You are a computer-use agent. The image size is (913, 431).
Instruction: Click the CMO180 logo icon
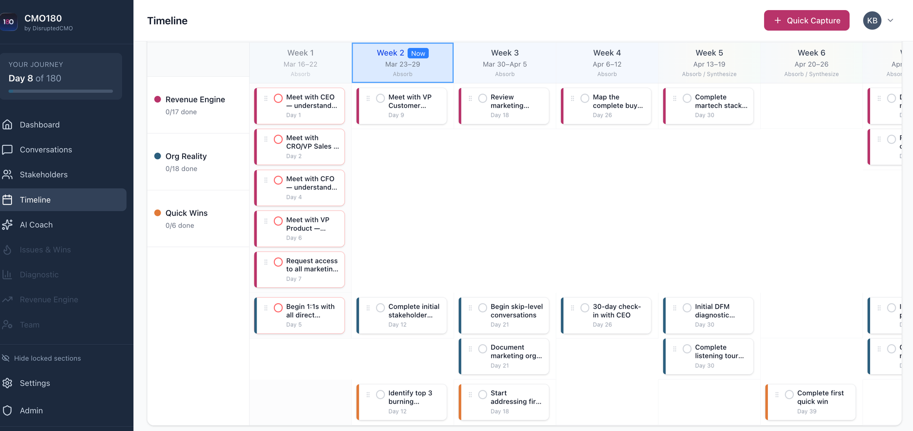[x=9, y=22]
